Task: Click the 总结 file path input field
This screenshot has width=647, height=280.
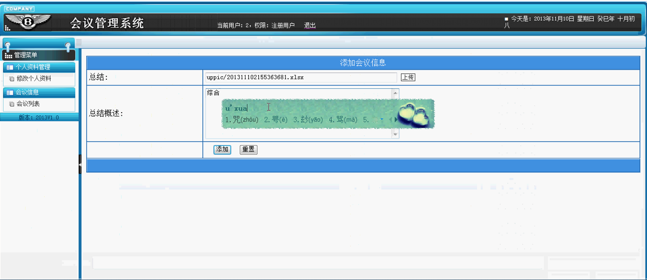Action: coord(301,78)
